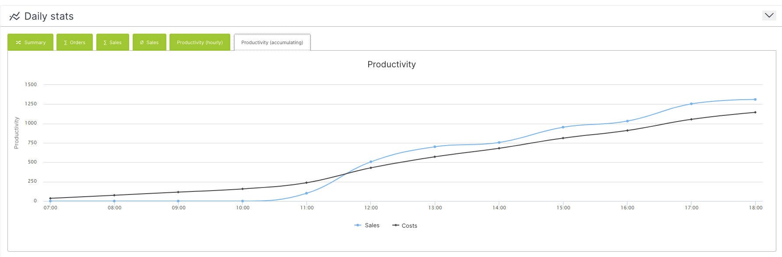The image size is (782, 257).
Task: Click the Costs data point at 18:00
Action: [755, 112]
